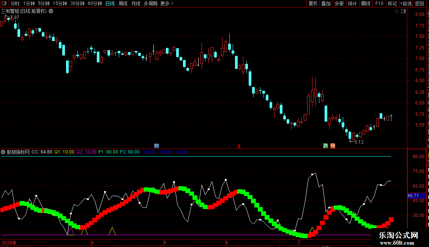
Task: Click the 6.50 price axis label
Action: pos(420,81)
